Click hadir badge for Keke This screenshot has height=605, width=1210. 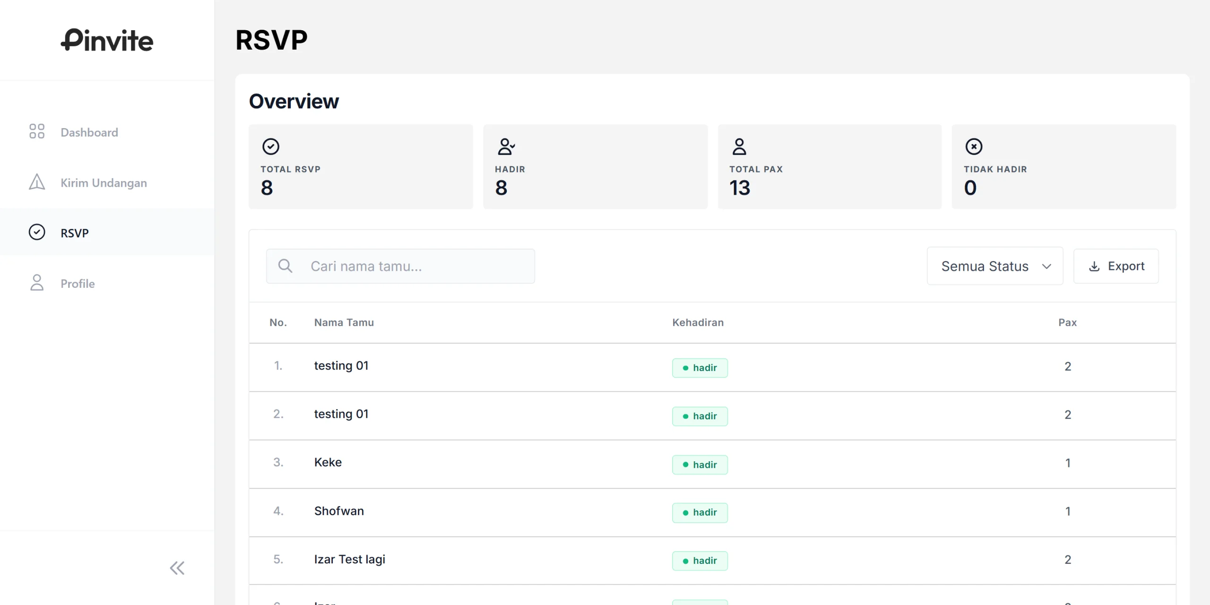point(700,465)
